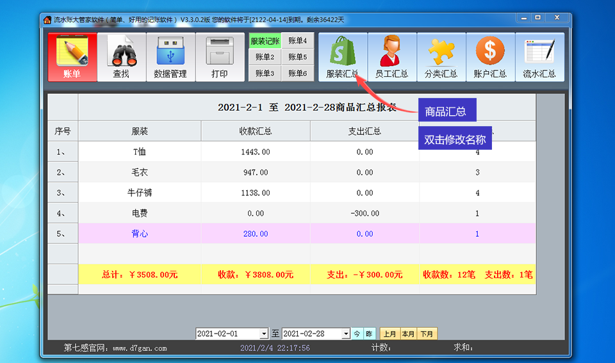Click the 280.00 income cell
This screenshot has height=363, width=615.
[x=256, y=234]
